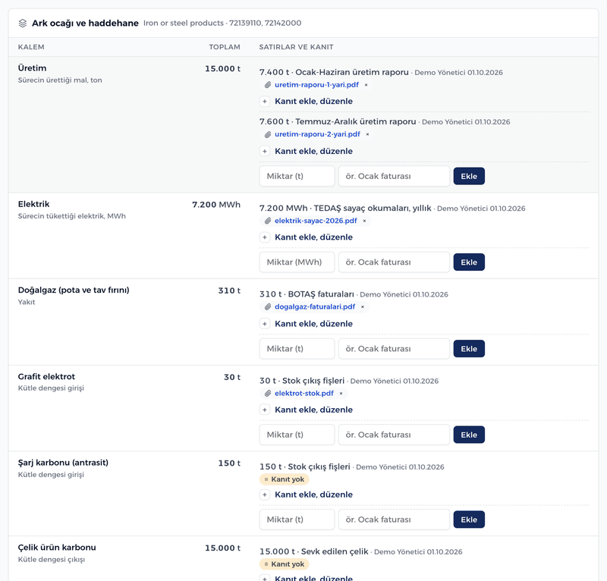607x581 pixels.
Task: Focus Miktar (t) field in Üretim row
Action: tap(297, 176)
